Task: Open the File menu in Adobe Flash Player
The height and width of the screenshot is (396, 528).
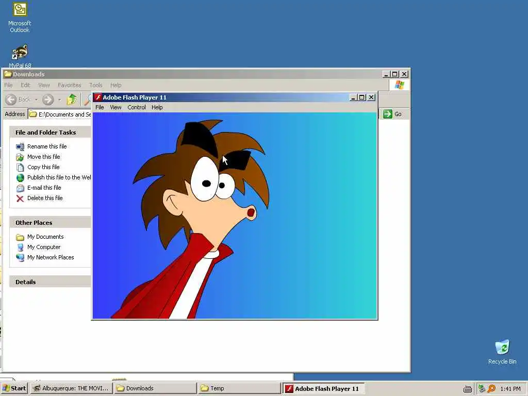Action: pos(100,107)
